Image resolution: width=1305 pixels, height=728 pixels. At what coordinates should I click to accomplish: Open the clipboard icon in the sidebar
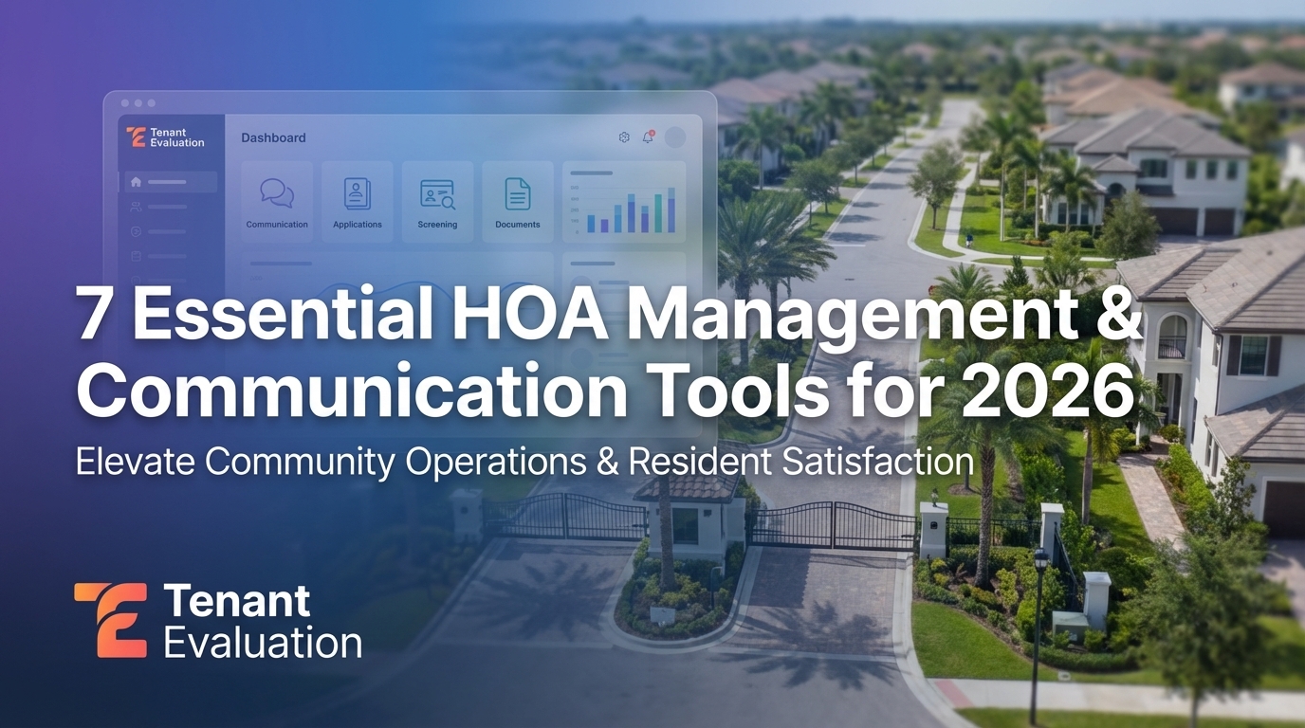134,255
